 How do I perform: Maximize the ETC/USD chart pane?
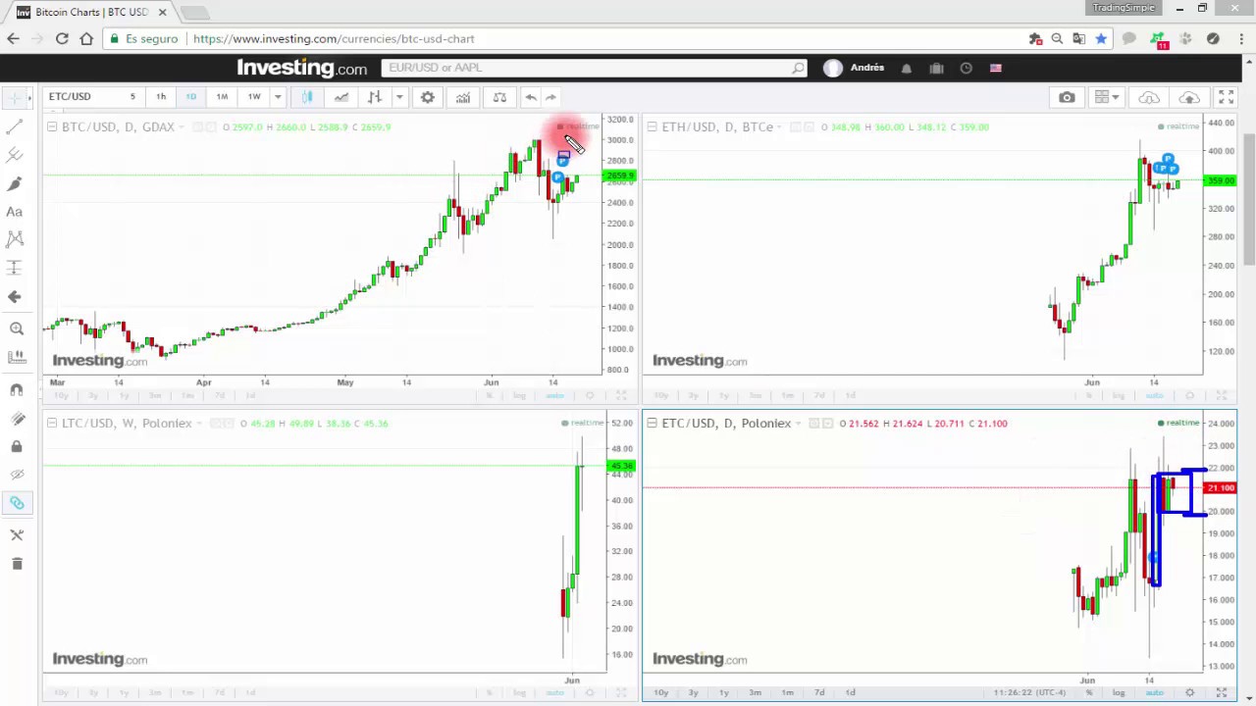1222,692
